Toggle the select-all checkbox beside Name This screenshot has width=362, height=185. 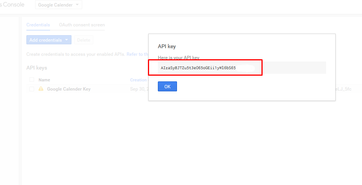tap(32, 80)
